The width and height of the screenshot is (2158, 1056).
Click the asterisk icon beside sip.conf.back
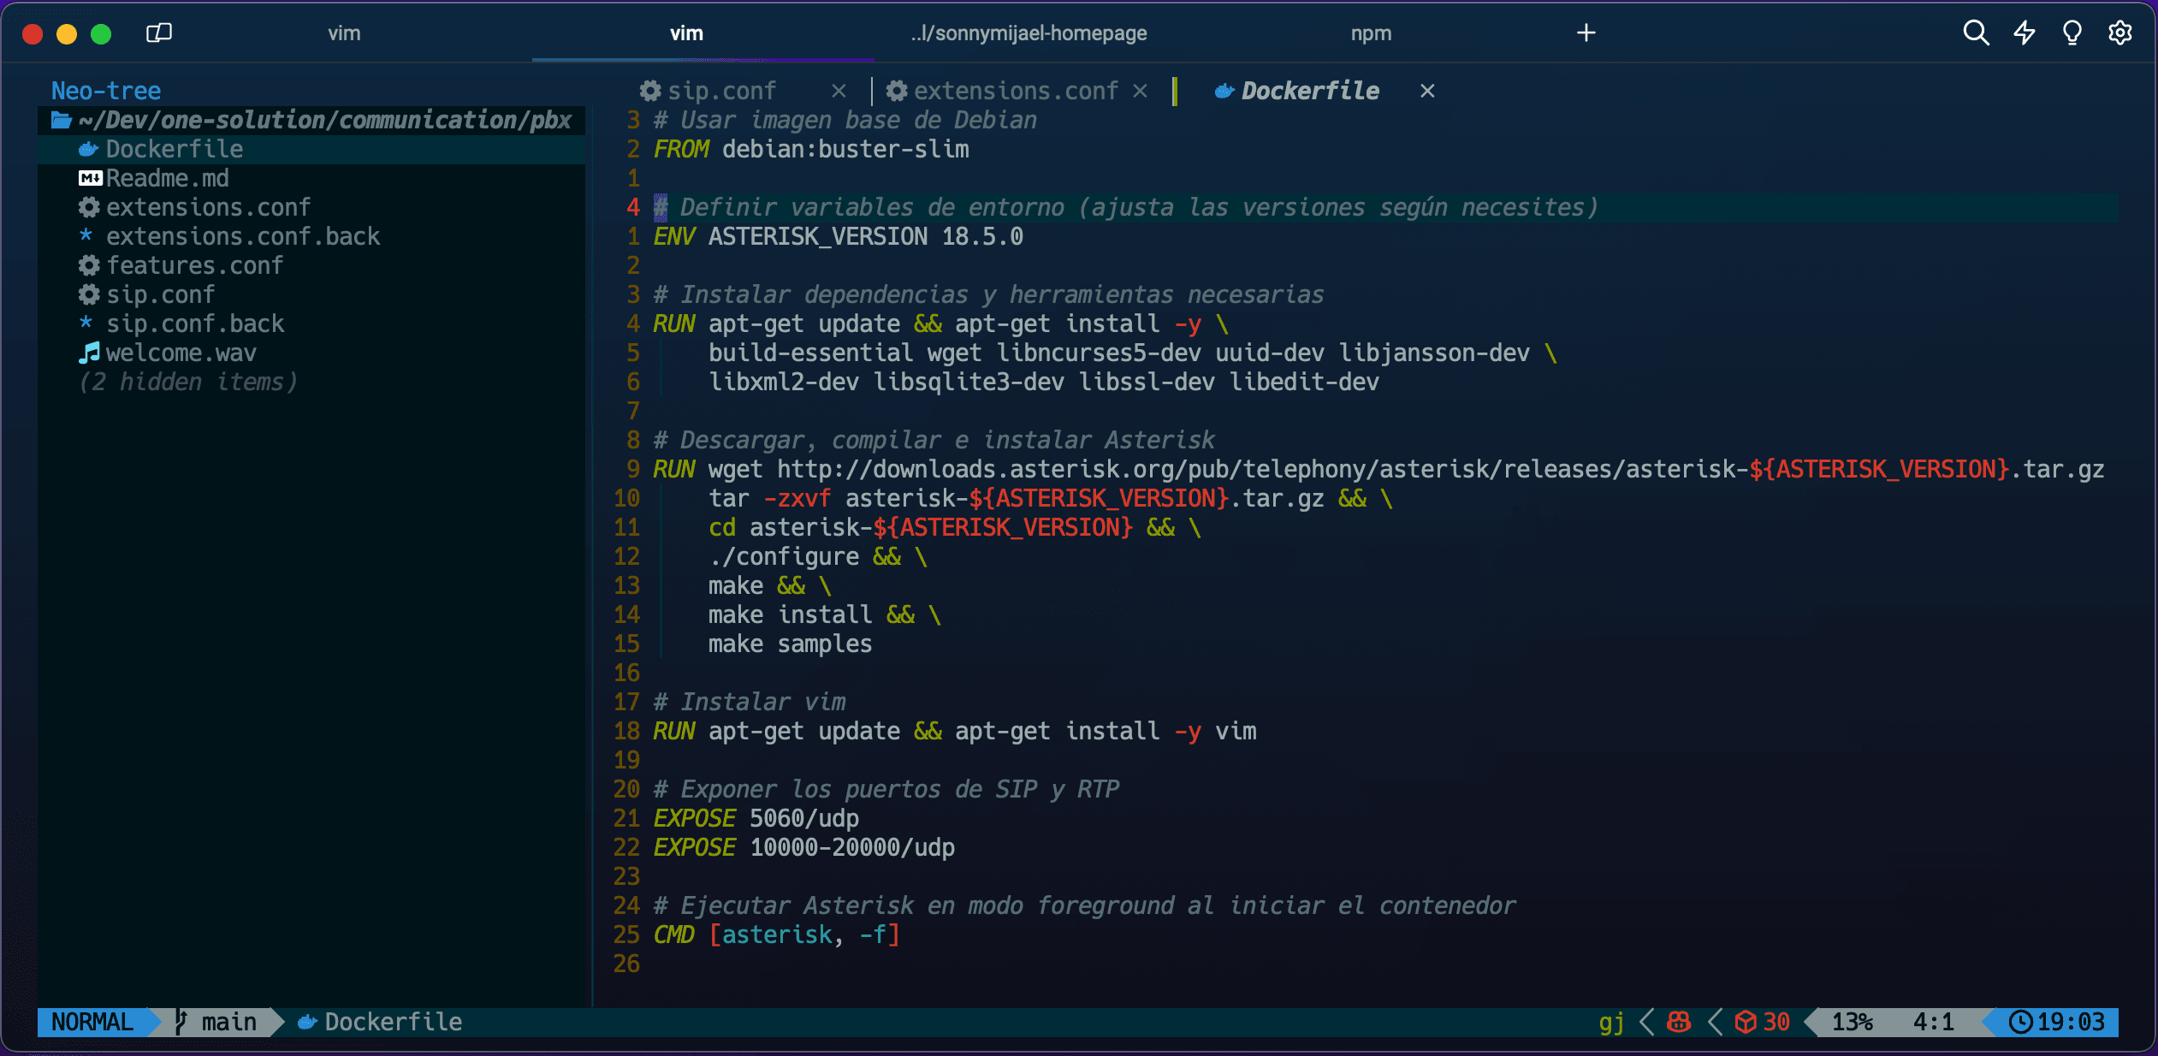click(86, 323)
